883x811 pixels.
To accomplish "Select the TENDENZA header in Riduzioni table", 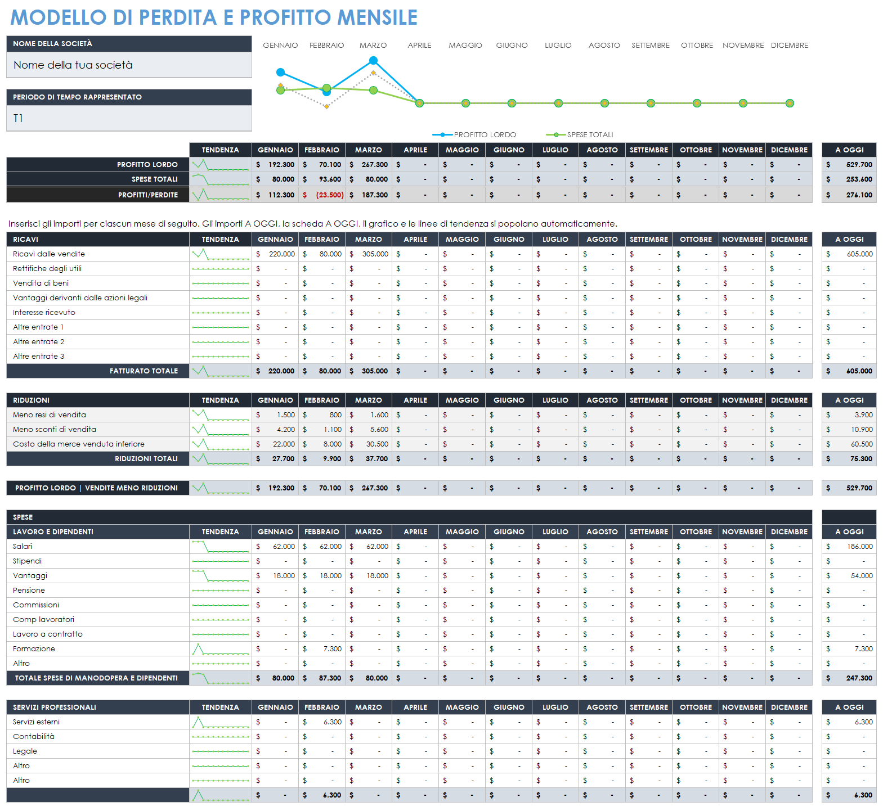I will (x=221, y=400).
